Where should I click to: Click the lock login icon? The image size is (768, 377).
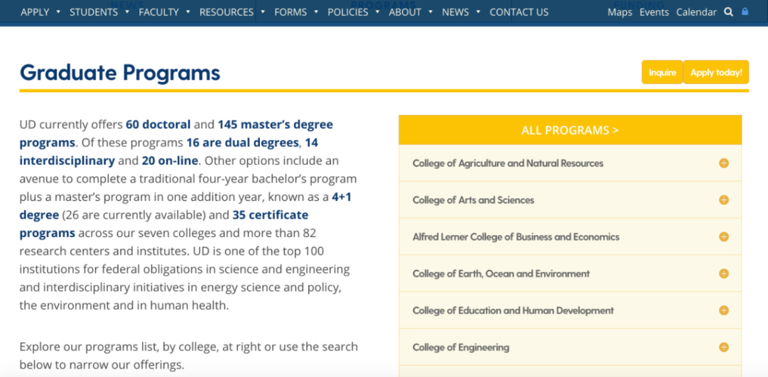click(744, 11)
